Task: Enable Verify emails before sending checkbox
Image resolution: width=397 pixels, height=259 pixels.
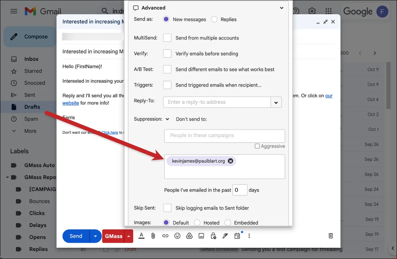Action: (167, 54)
